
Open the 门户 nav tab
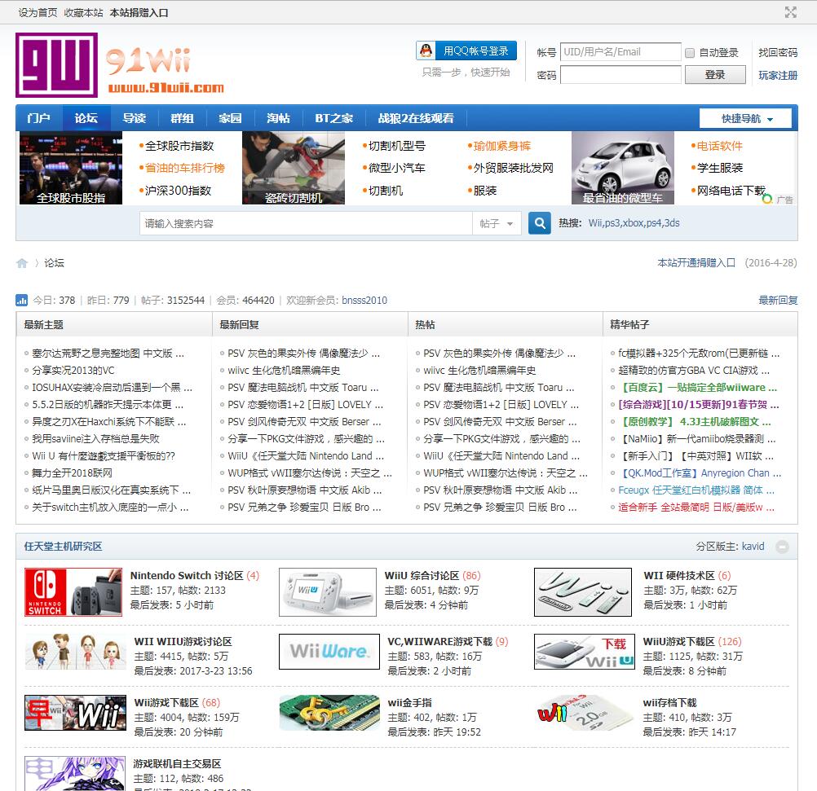click(x=38, y=118)
